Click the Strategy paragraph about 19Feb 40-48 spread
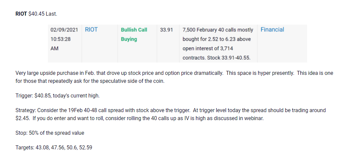 pyautogui.click(x=171, y=114)
